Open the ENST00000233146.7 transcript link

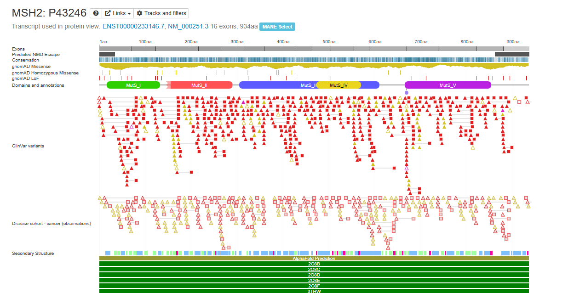coord(133,27)
